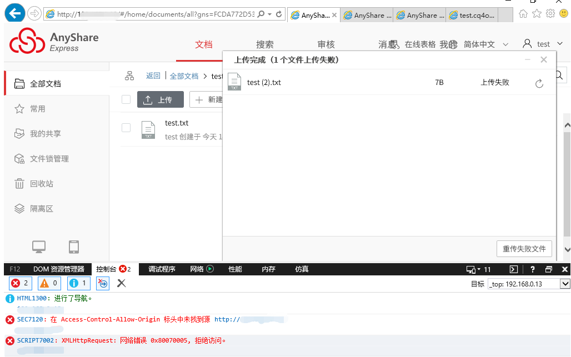
Task: Close the first AnySha... browser tab
Action: (x=334, y=16)
